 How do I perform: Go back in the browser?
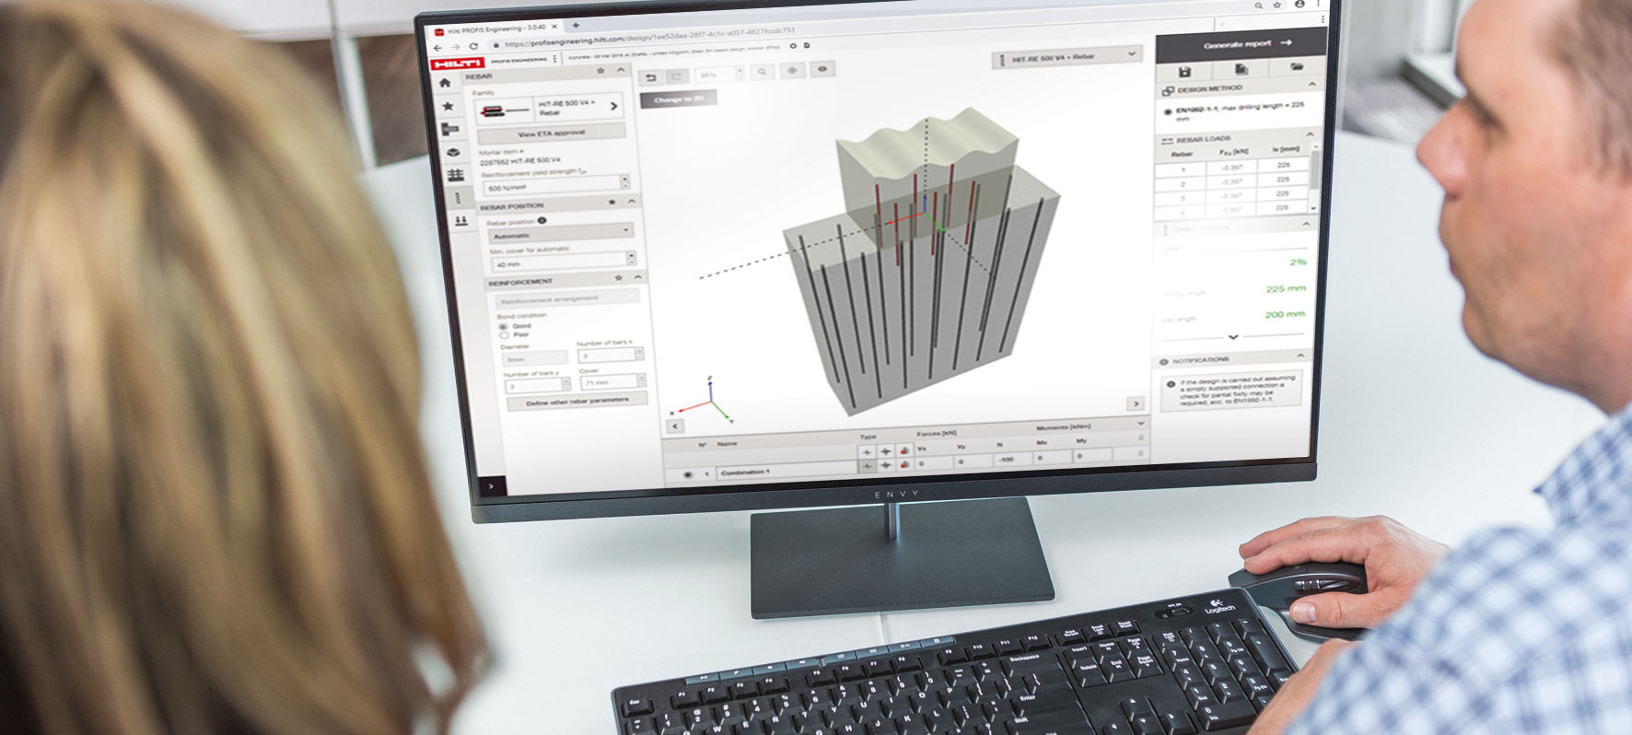[x=438, y=48]
